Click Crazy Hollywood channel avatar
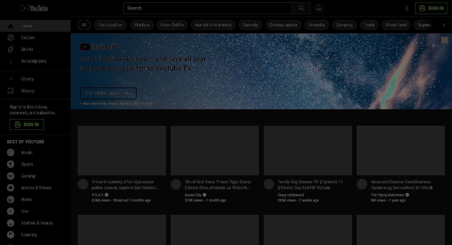 [x=269, y=184]
